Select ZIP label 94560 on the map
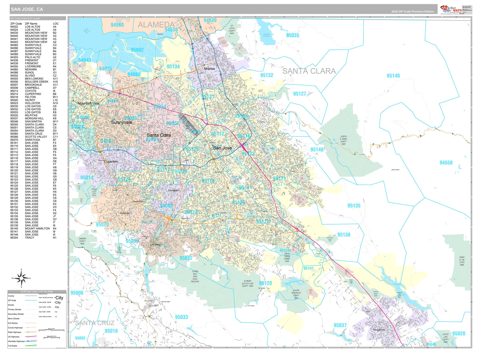The image size is (479, 353). [117, 25]
